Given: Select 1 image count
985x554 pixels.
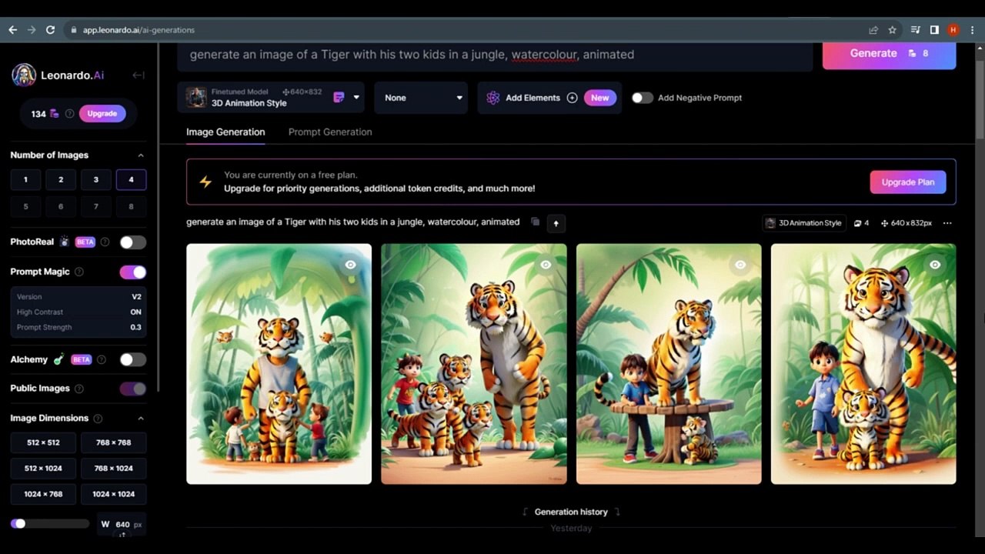Looking at the screenshot, I should [25, 180].
